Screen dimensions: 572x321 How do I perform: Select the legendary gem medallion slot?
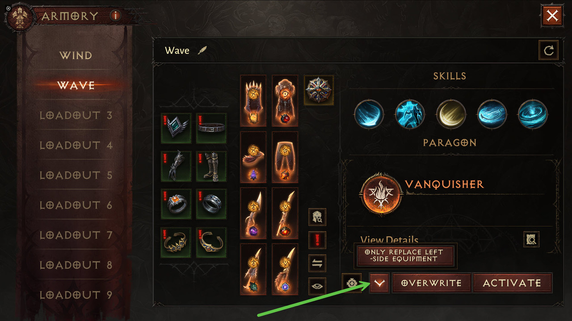[319, 90]
